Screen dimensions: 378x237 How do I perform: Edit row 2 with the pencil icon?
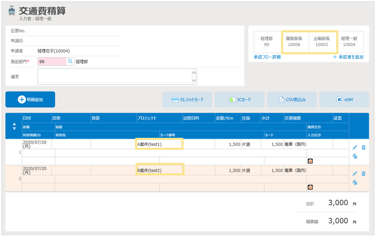(355, 174)
